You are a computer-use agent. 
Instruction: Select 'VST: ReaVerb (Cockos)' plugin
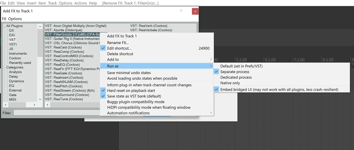[149, 26]
